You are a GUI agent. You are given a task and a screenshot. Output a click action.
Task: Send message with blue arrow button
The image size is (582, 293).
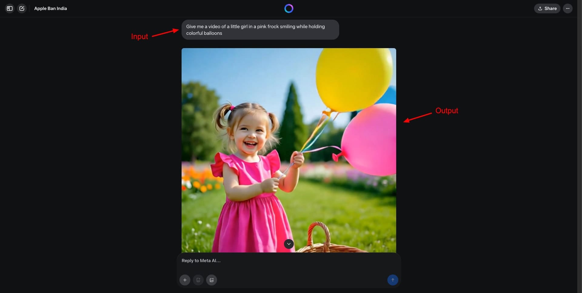point(393,280)
